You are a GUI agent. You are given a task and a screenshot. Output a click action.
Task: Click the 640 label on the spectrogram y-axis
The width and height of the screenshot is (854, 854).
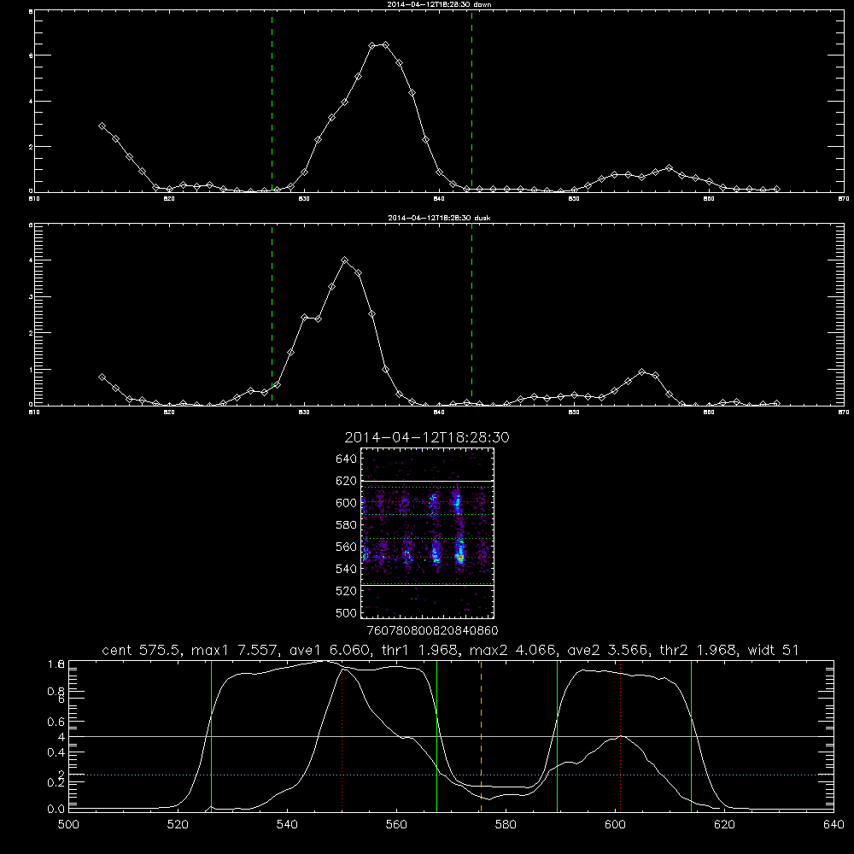click(x=347, y=459)
